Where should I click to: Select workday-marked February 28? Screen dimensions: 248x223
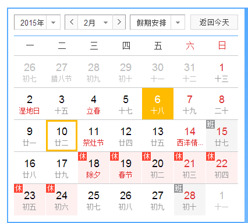(190, 200)
